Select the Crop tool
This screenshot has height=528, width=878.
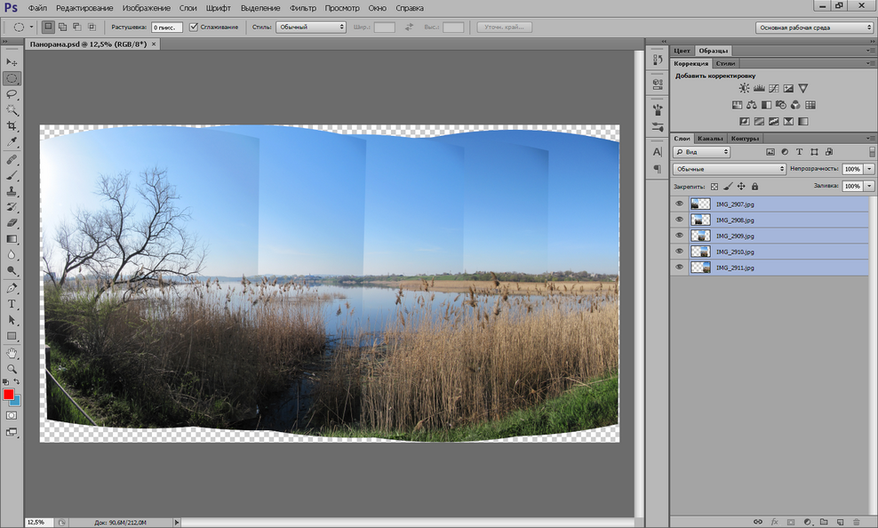12,126
